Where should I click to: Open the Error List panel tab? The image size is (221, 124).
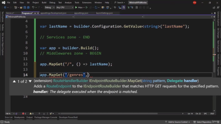click(x=9, y=117)
